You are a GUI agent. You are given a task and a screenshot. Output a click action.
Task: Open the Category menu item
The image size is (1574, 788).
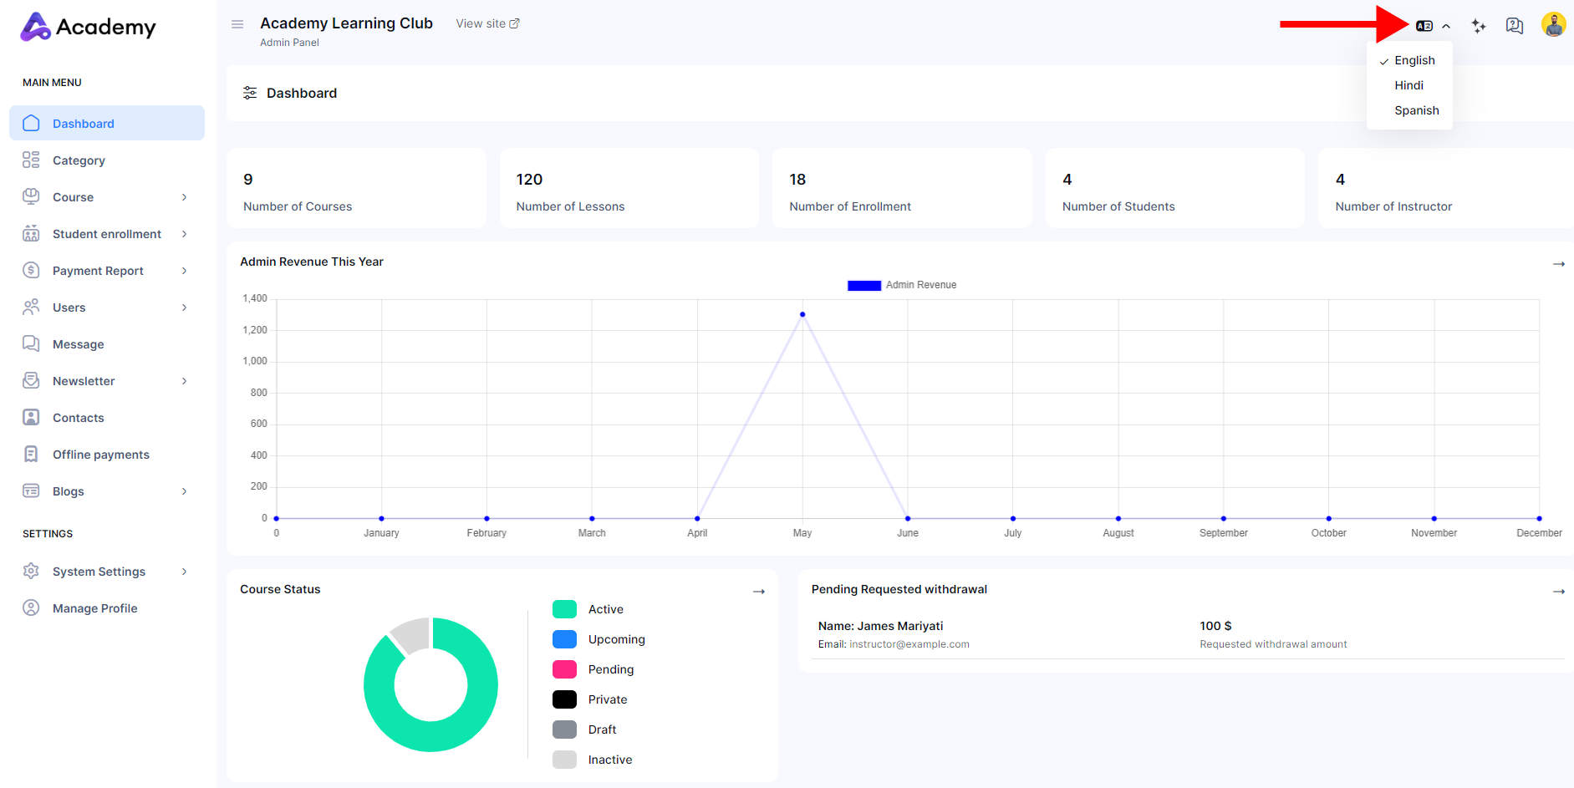tap(79, 160)
